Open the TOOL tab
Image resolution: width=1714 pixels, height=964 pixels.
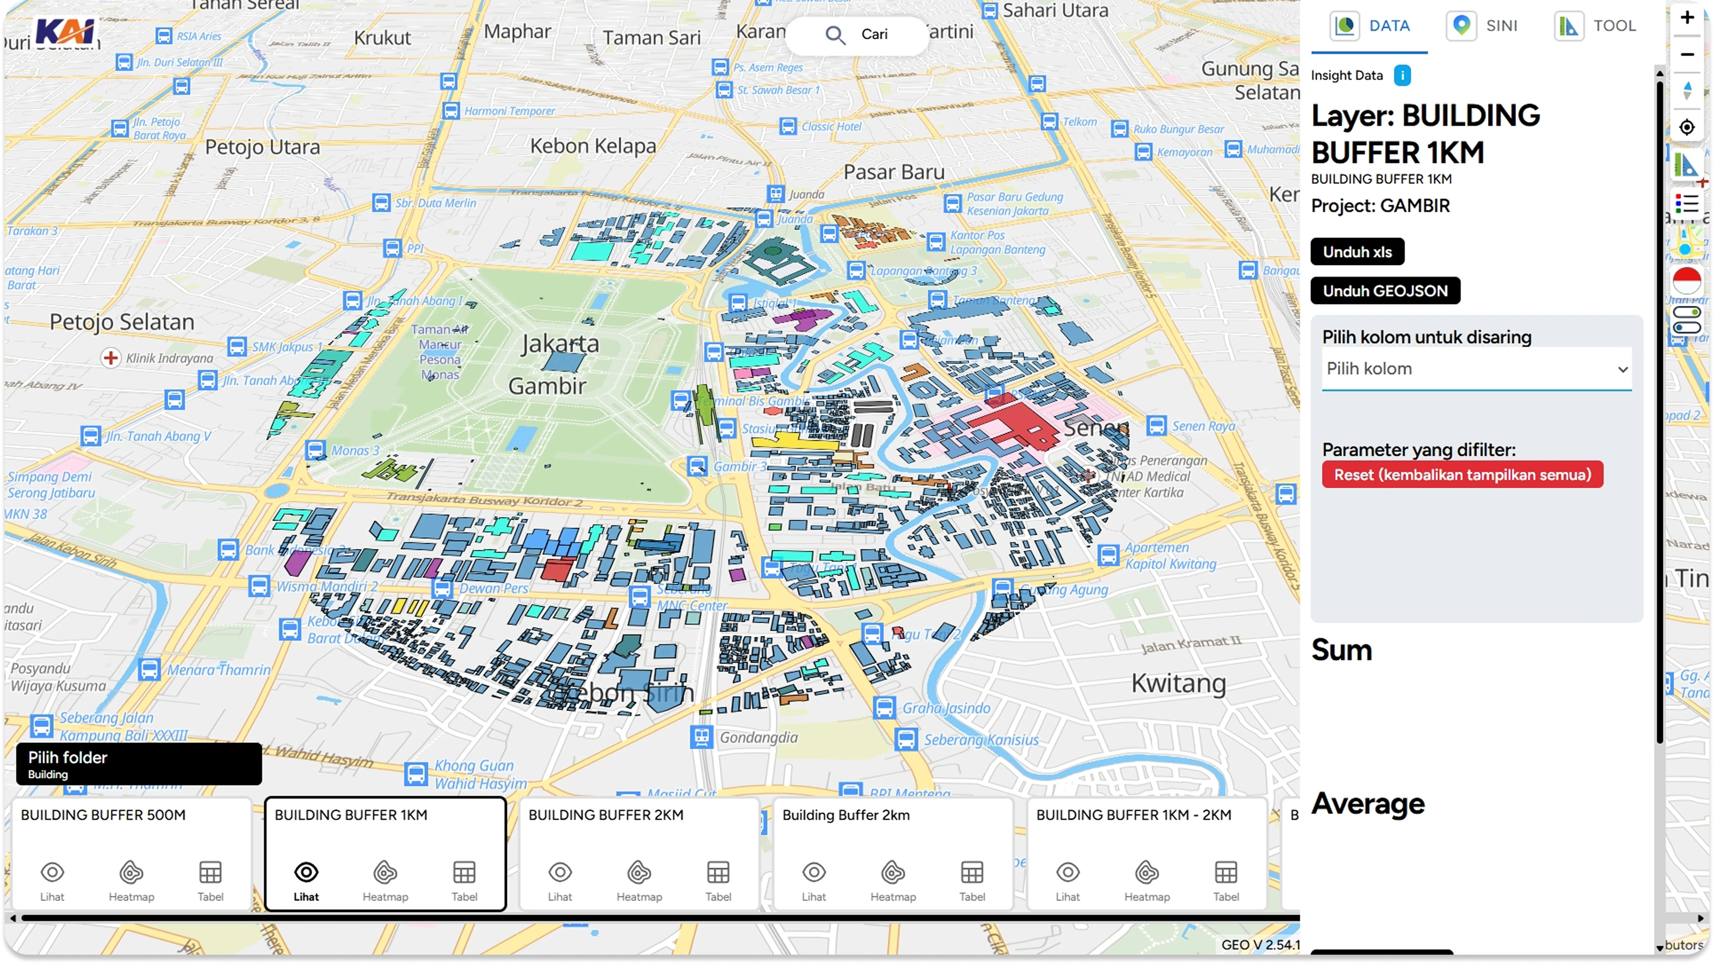click(x=1595, y=26)
